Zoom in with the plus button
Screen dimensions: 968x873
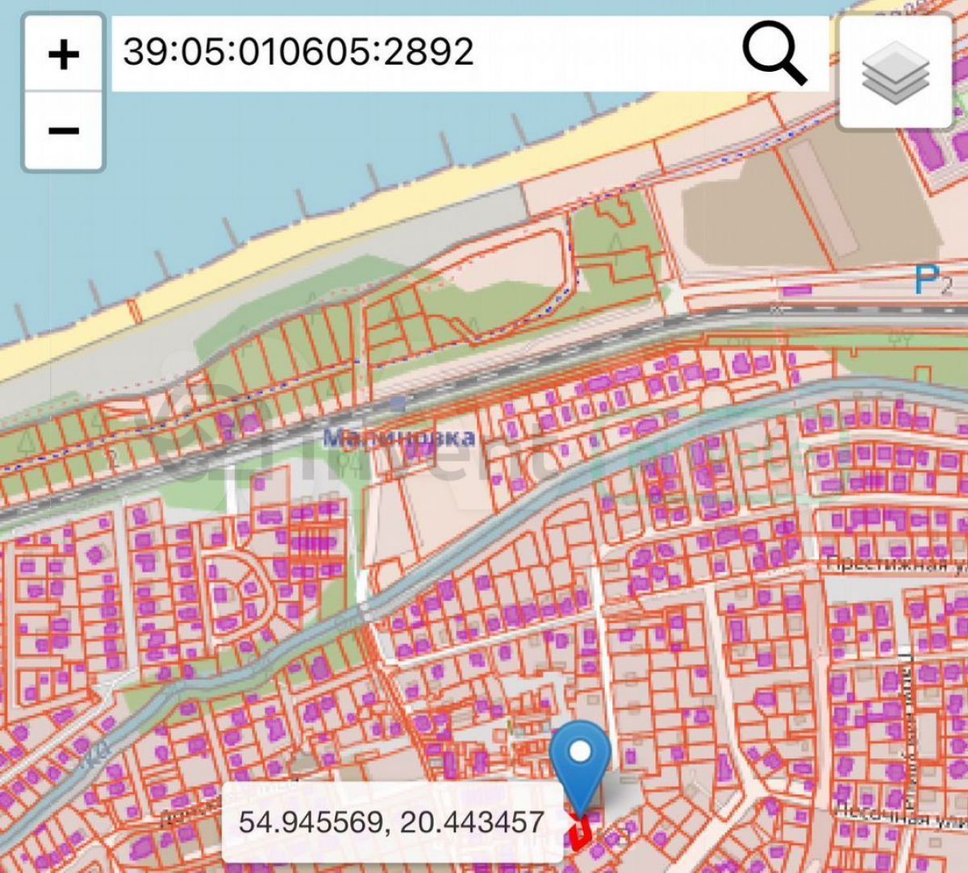tap(64, 55)
